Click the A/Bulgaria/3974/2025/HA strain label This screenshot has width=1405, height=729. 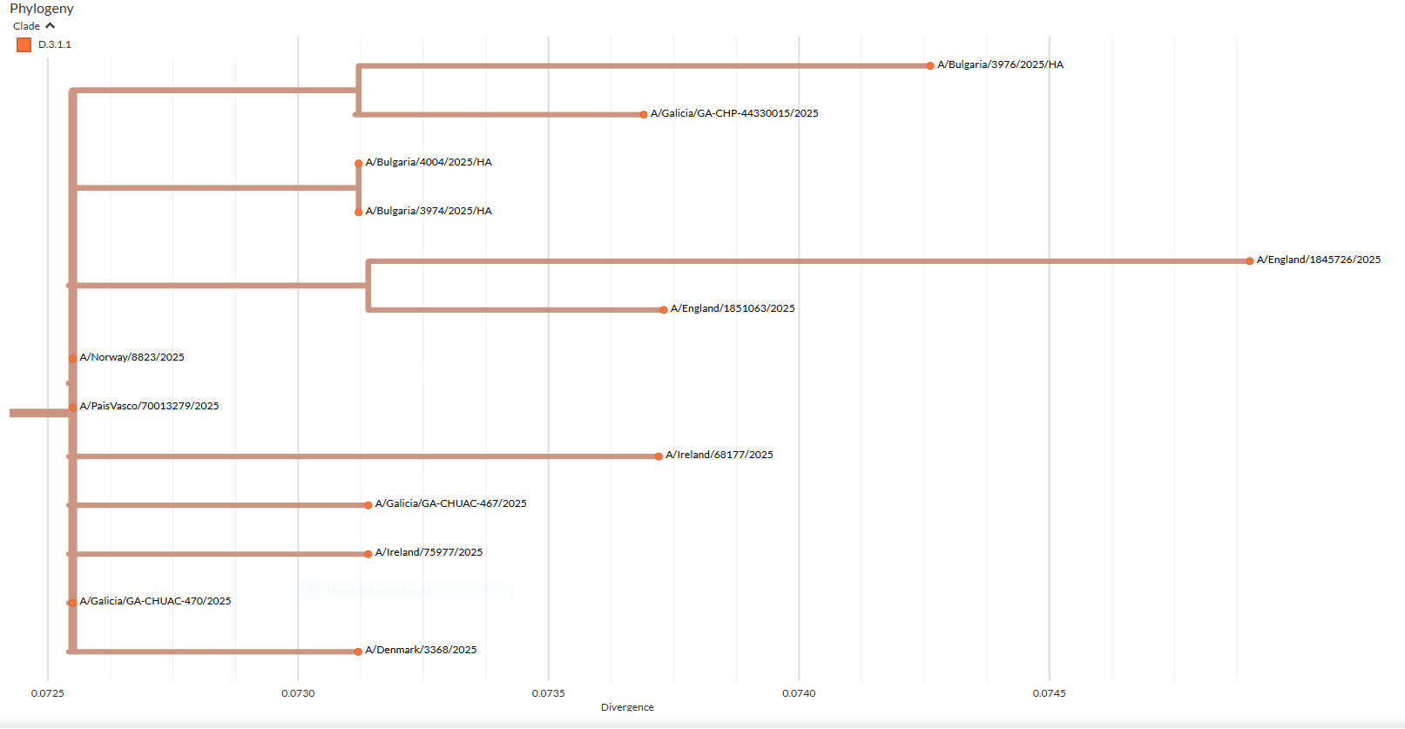click(x=429, y=211)
